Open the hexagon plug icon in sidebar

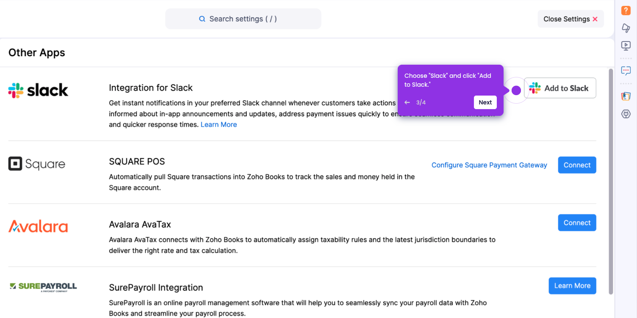[x=626, y=114]
